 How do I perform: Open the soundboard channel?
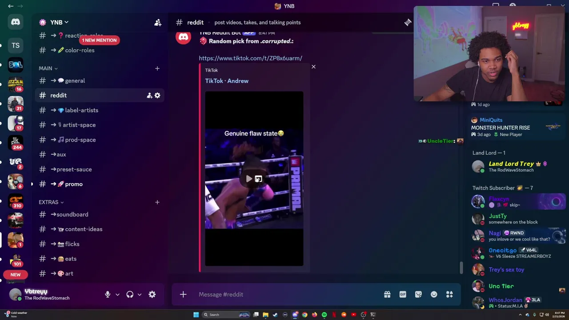coord(100,214)
